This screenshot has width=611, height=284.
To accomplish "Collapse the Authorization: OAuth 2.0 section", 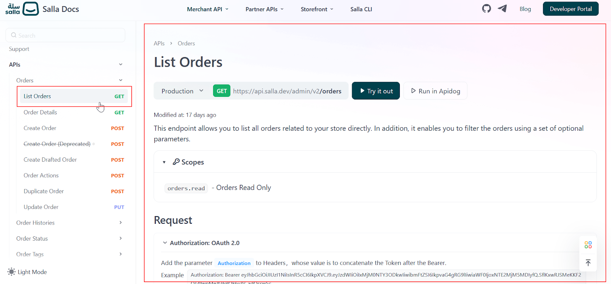I will [165, 243].
